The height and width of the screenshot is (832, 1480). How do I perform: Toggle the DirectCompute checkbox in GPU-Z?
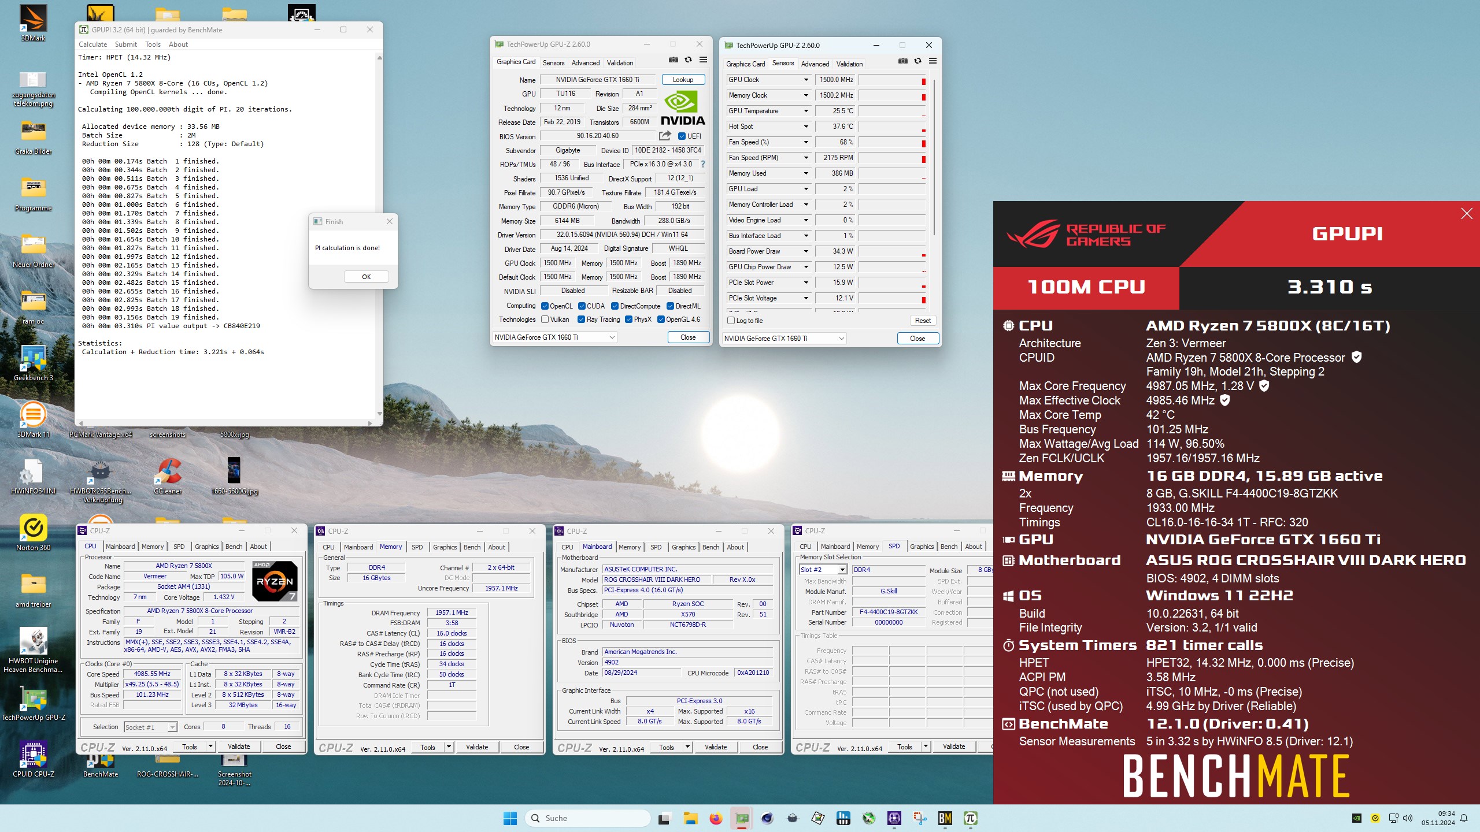[x=615, y=306]
